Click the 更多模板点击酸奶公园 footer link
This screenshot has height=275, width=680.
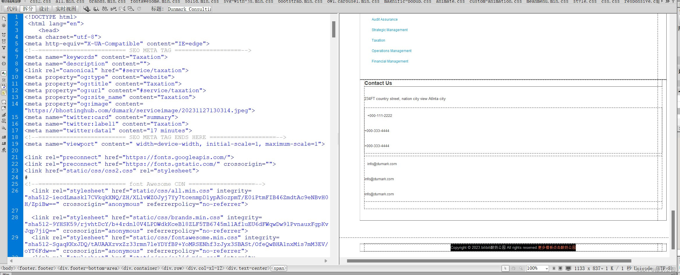point(557,247)
